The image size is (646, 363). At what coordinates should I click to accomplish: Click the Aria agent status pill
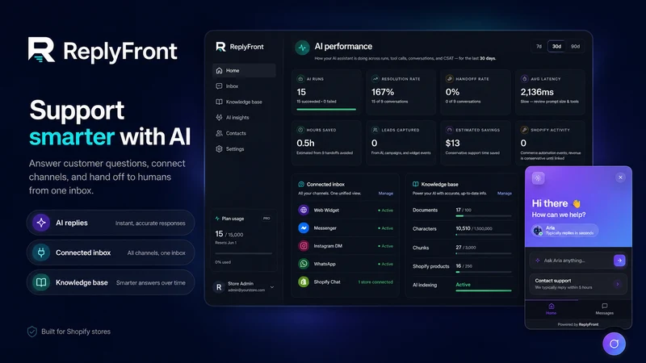564,231
